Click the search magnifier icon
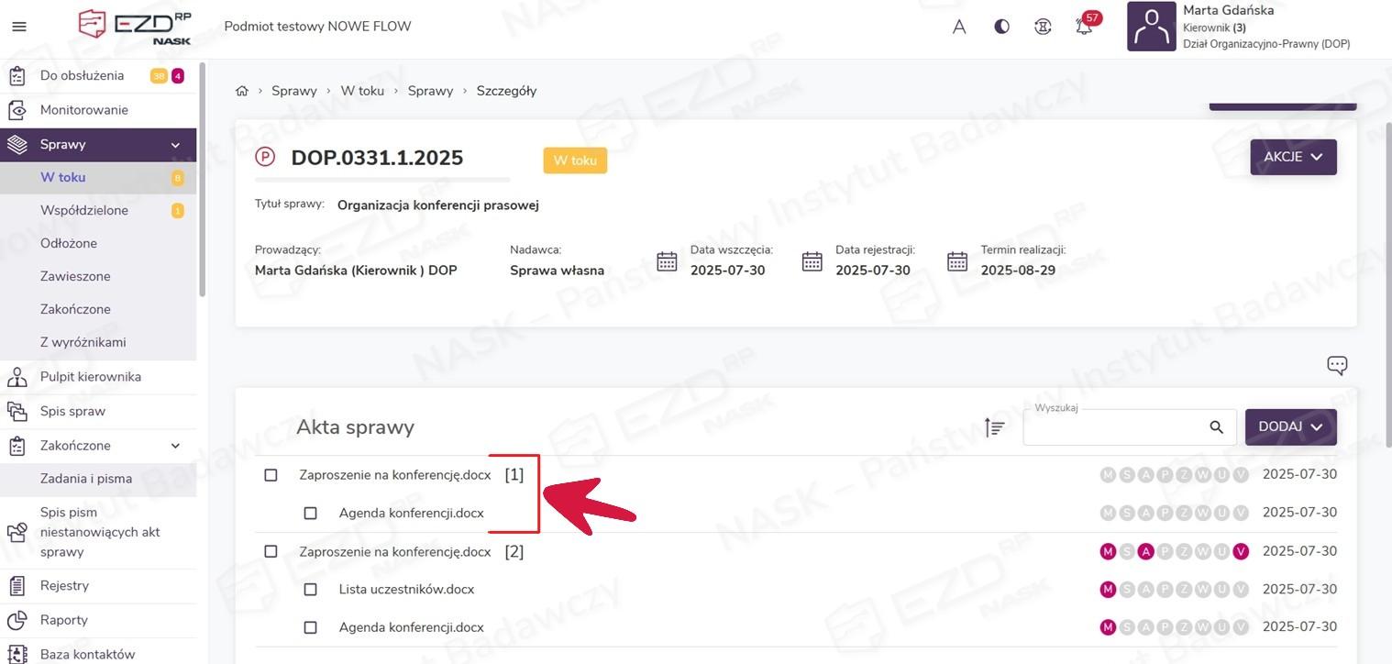Viewport: 1392px width, 664px height. 1216,427
